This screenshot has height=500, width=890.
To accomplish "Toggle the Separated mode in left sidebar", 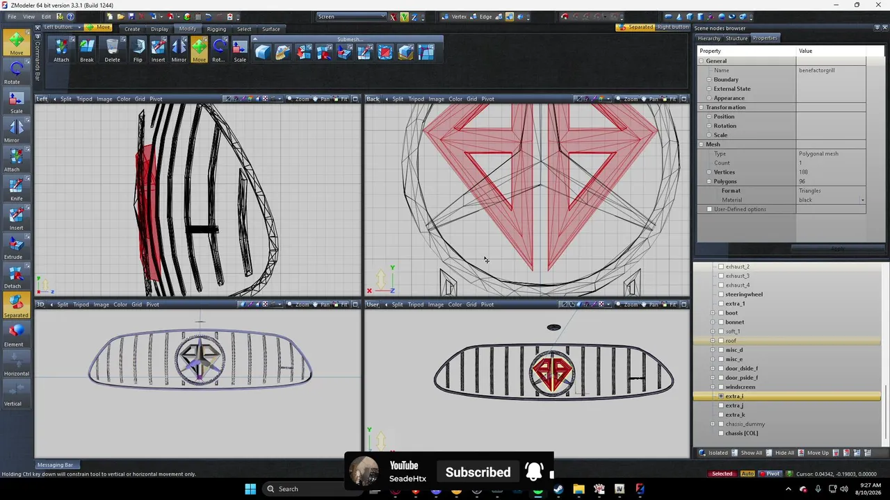I will pyautogui.click(x=16, y=306).
